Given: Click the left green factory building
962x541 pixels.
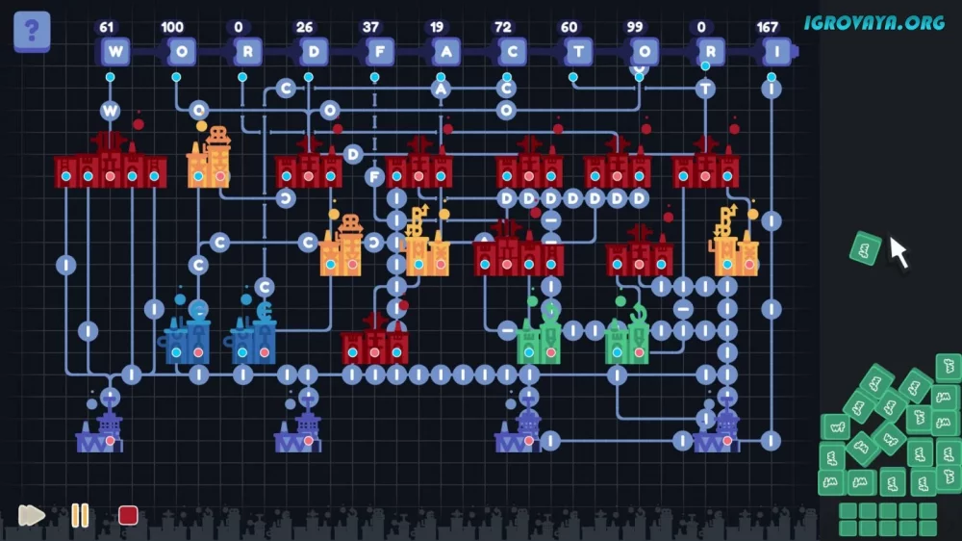Looking at the screenshot, I should 539,339.
